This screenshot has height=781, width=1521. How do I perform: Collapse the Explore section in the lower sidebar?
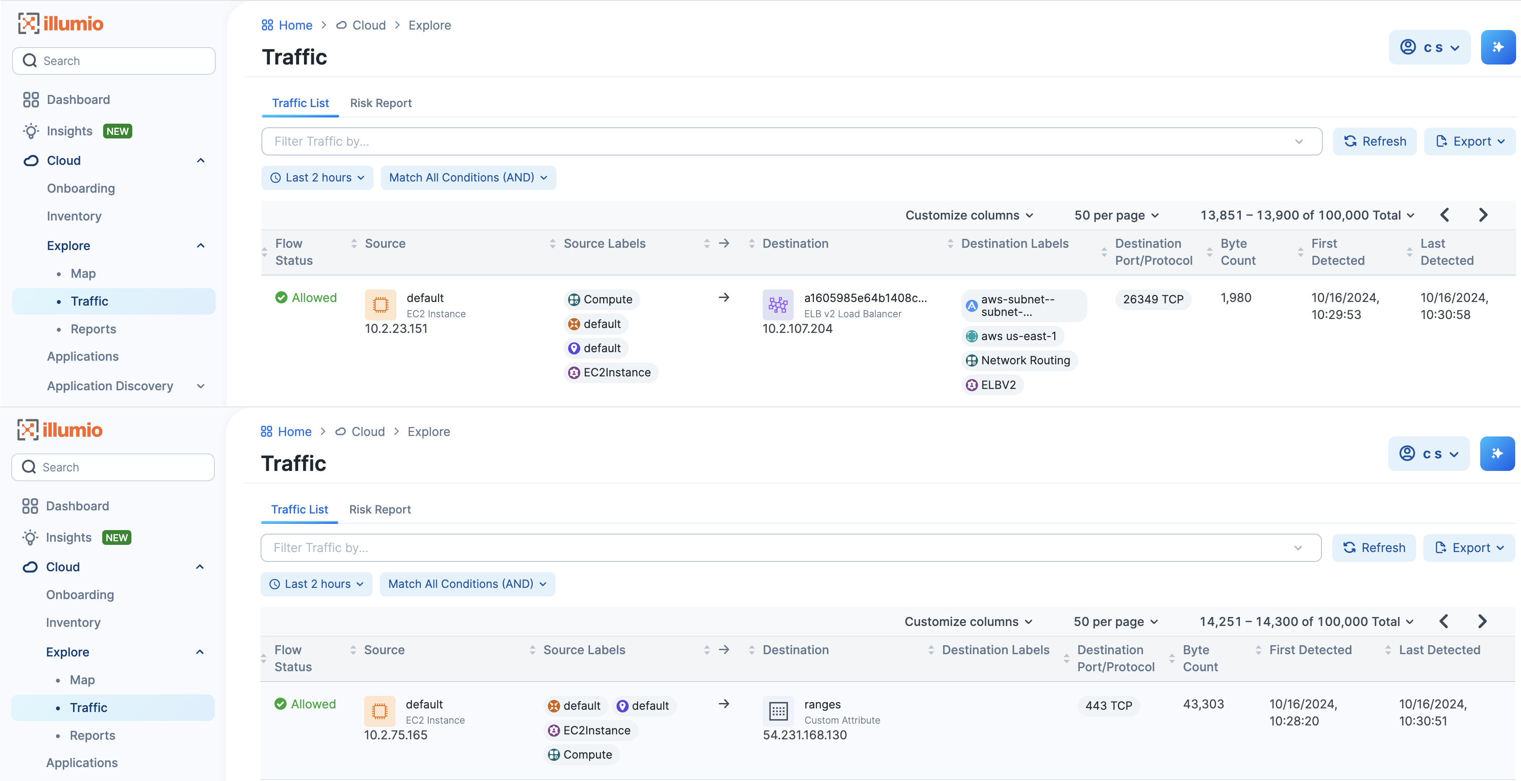(200, 652)
